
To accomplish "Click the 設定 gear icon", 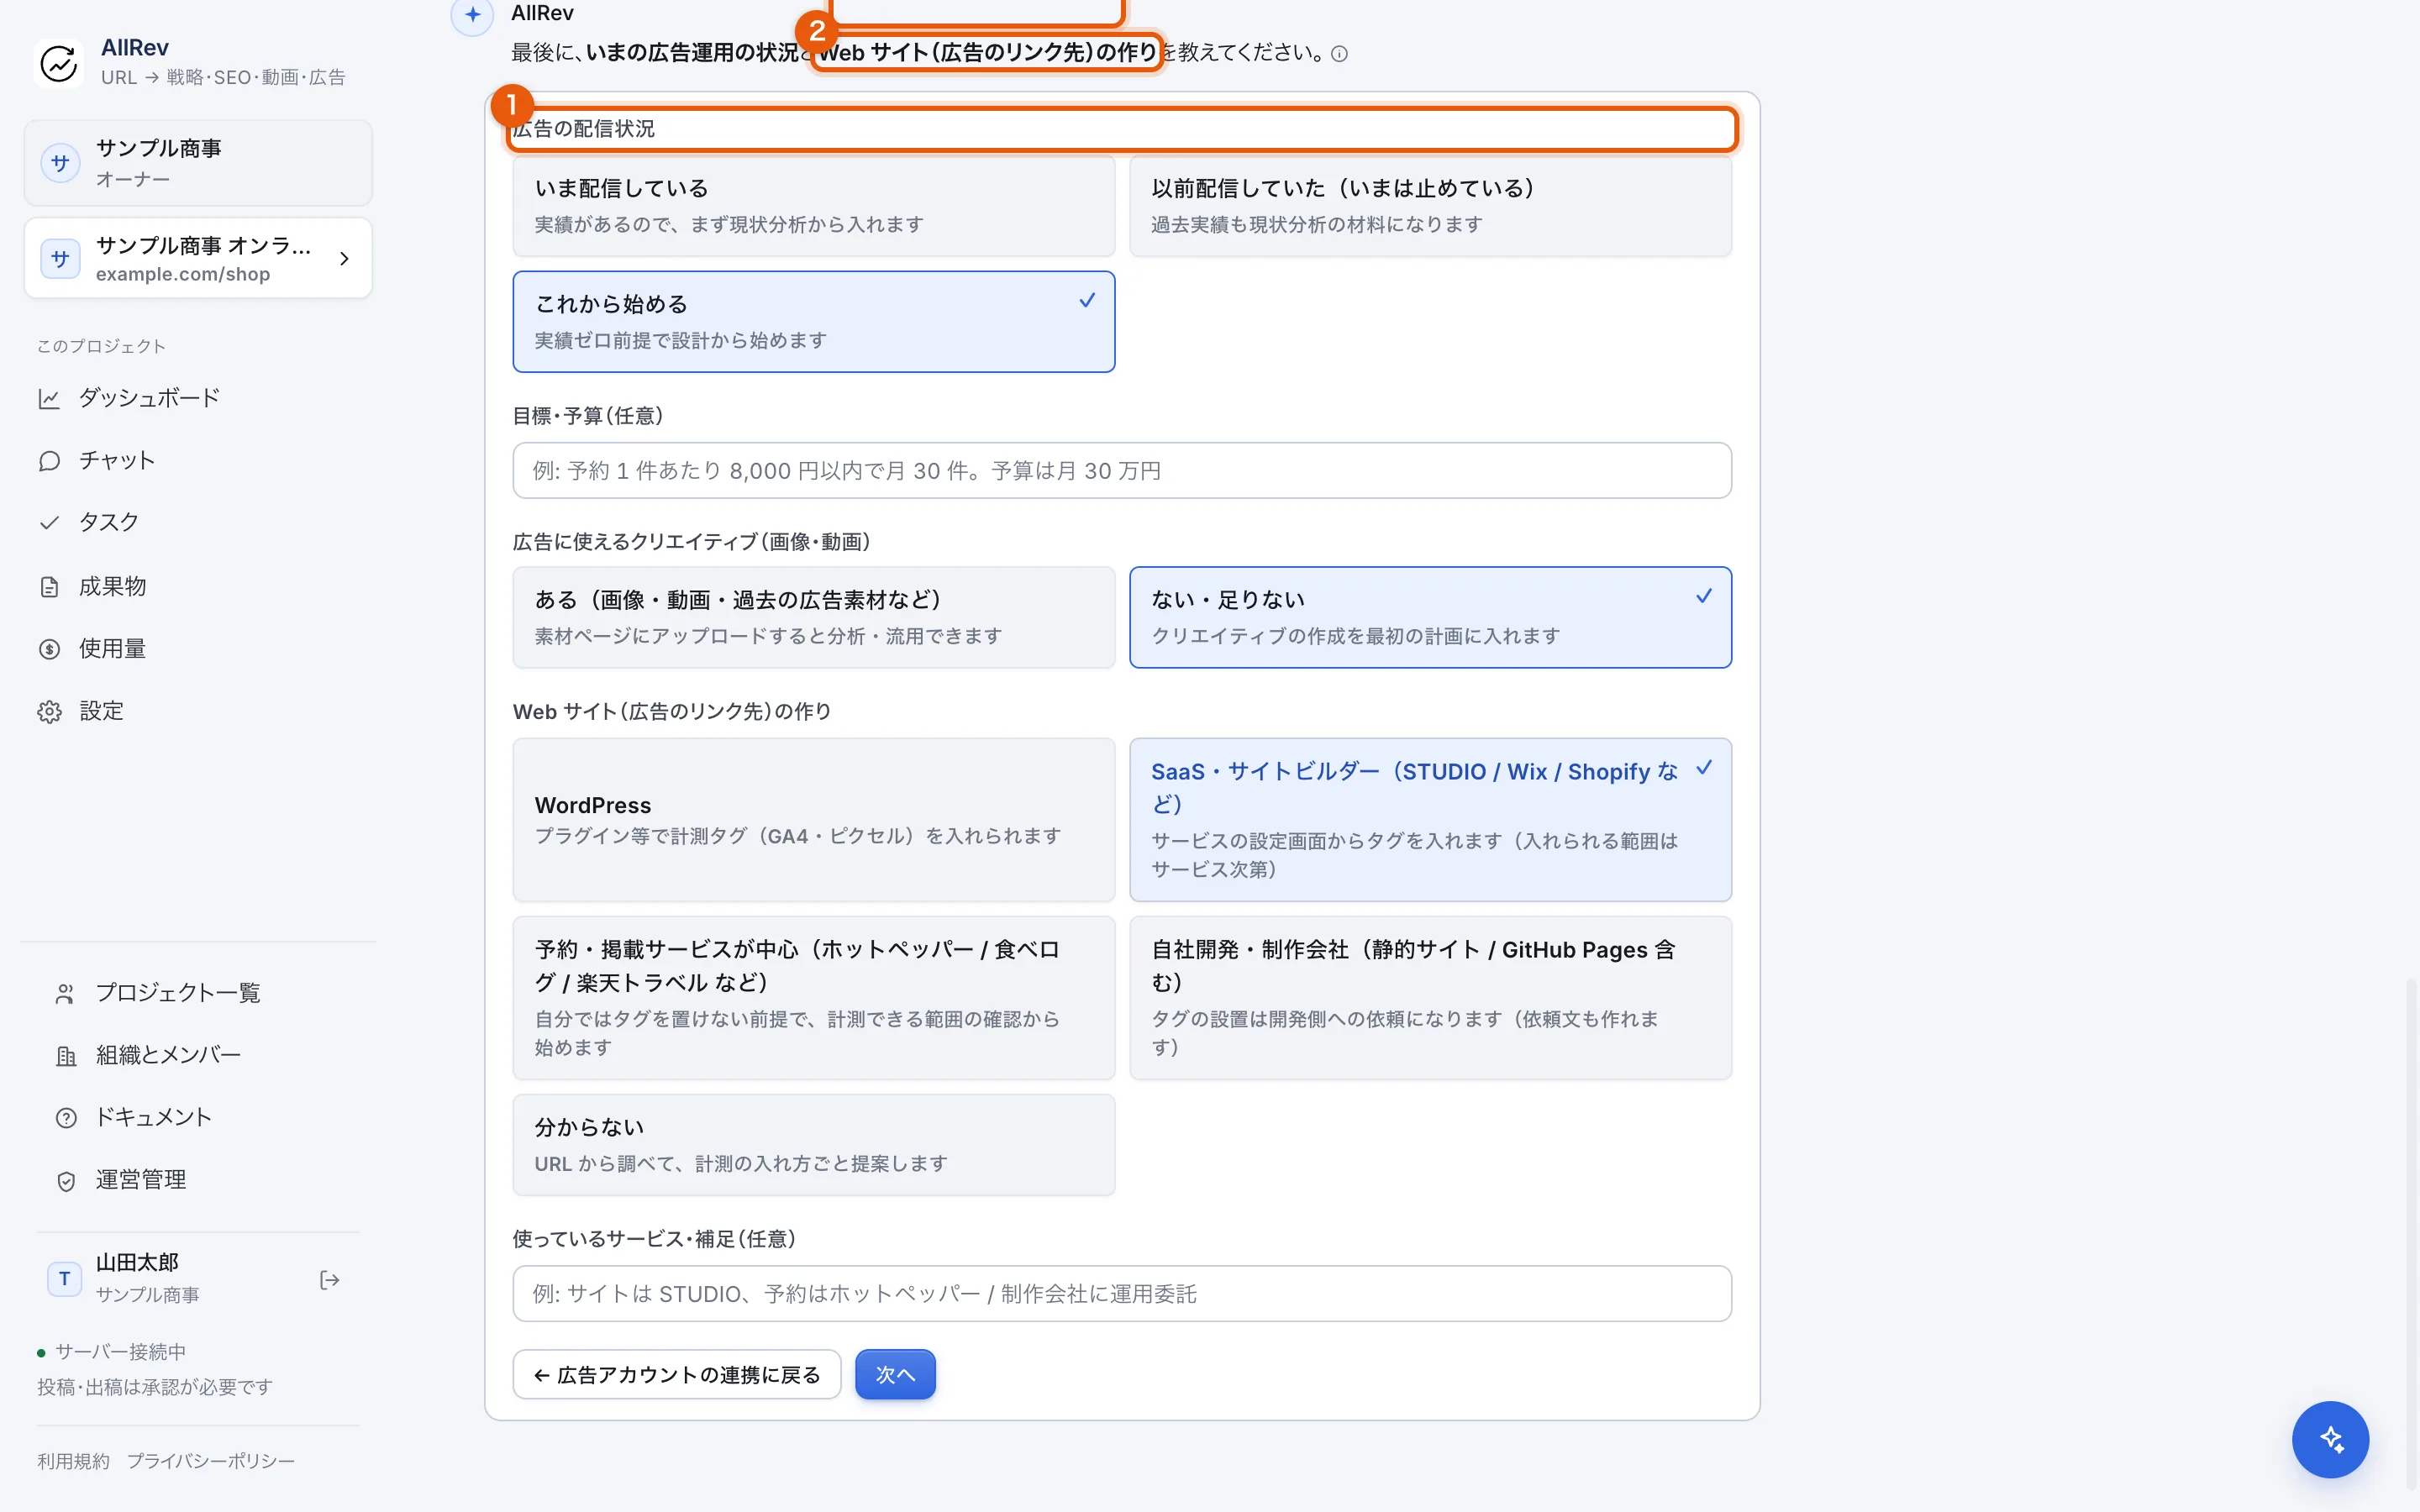I will (49, 712).
